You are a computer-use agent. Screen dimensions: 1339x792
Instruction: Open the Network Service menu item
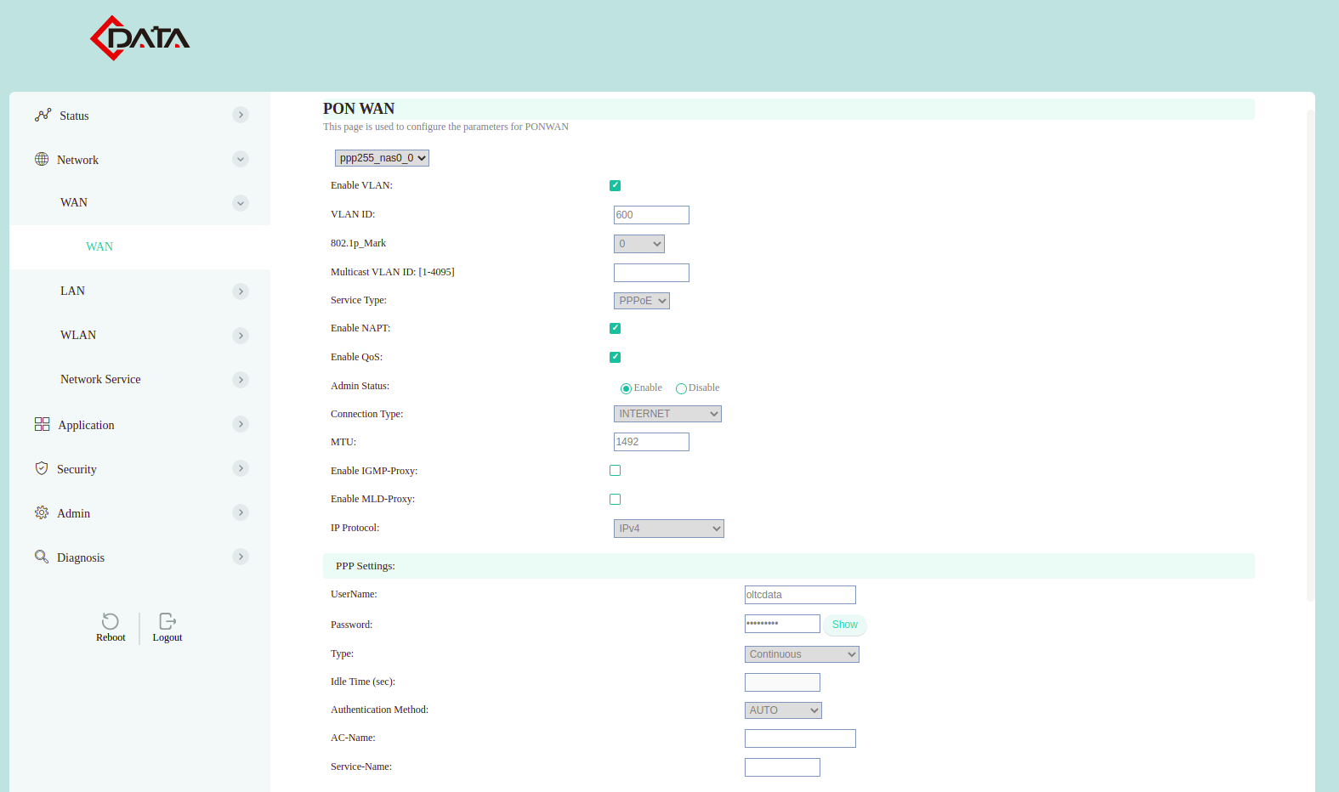[100, 379]
